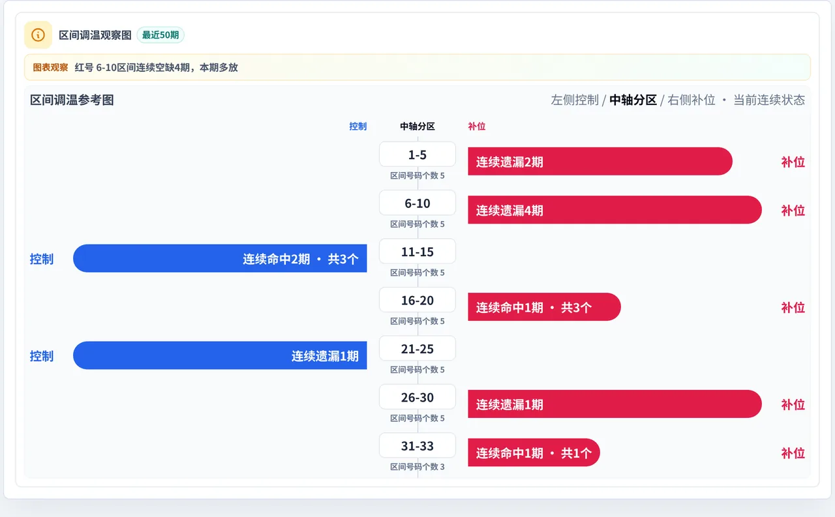Click the red 连续遗漏1期 bar for 26-30
Screen dimensions: 835x517
click(615, 404)
